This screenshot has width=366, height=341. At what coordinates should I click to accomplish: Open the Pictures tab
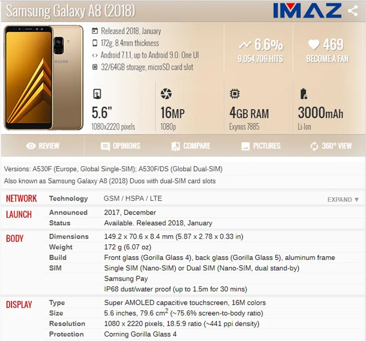(261, 146)
